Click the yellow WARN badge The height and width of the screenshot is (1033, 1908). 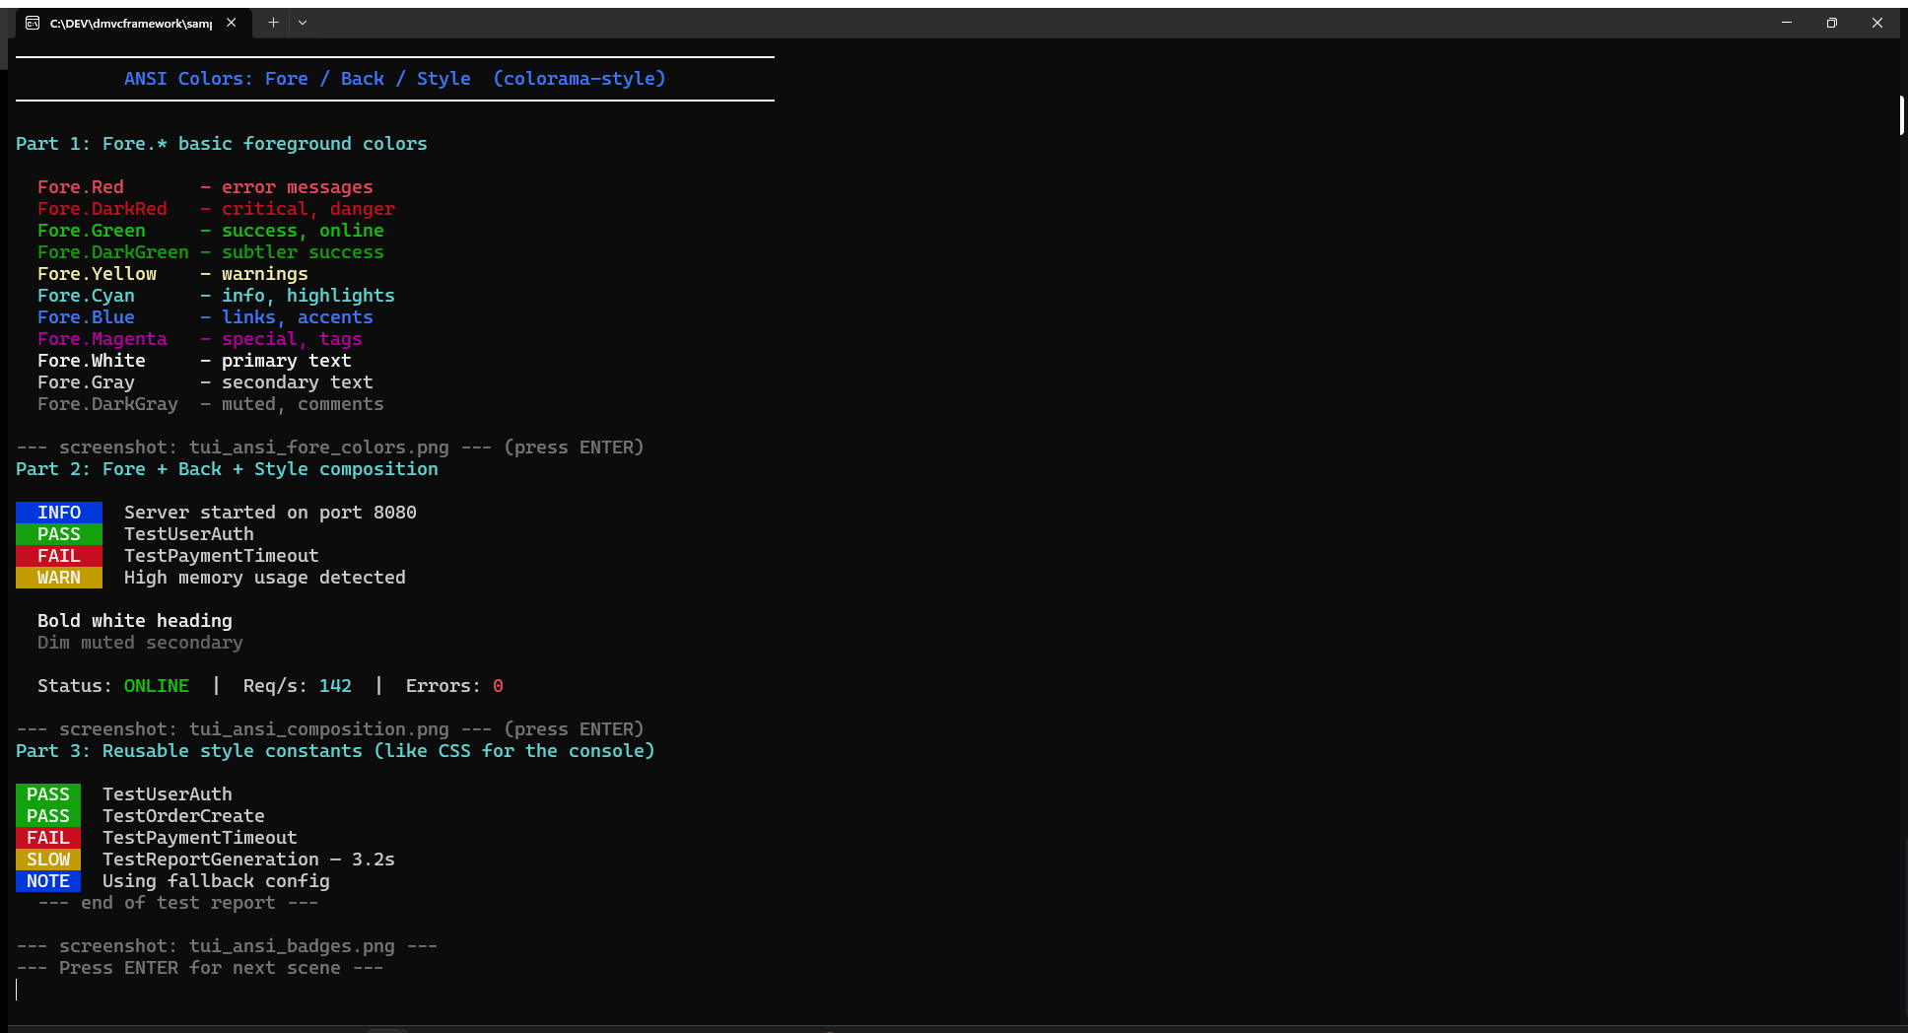point(59,578)
